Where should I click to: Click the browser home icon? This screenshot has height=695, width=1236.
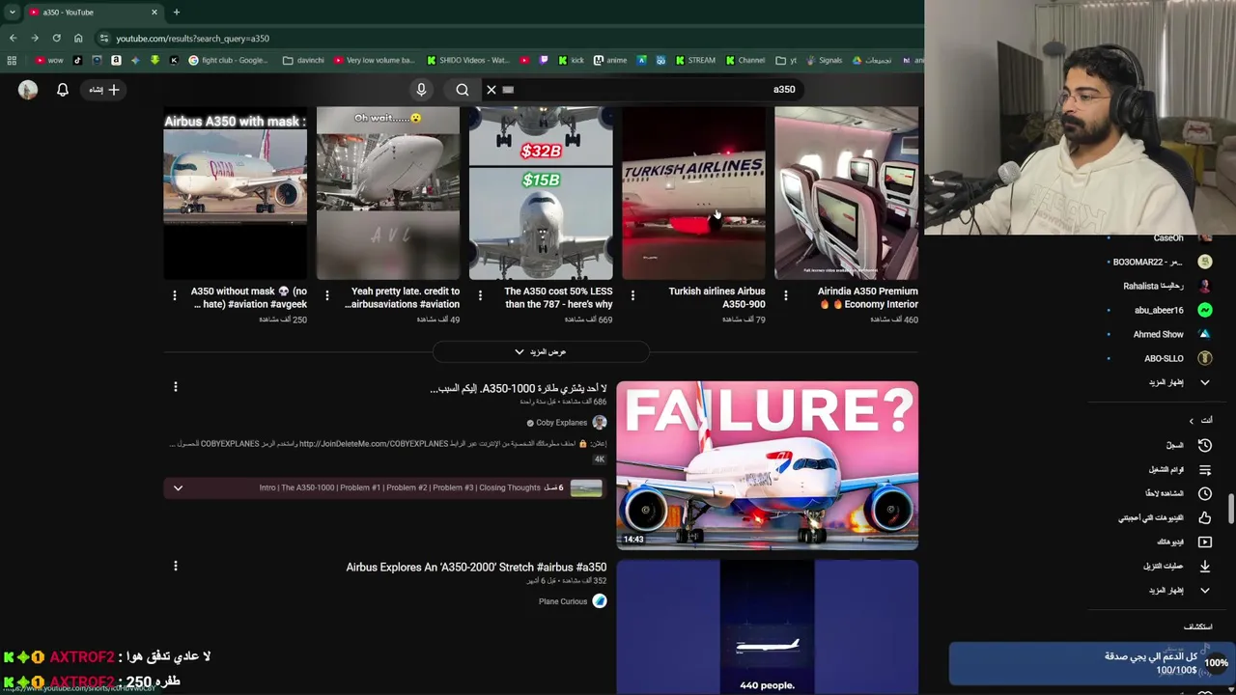tap(78, 39)
